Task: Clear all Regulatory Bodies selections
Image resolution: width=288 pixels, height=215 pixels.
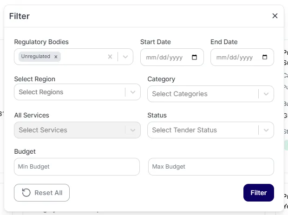Action: (110, 57)
